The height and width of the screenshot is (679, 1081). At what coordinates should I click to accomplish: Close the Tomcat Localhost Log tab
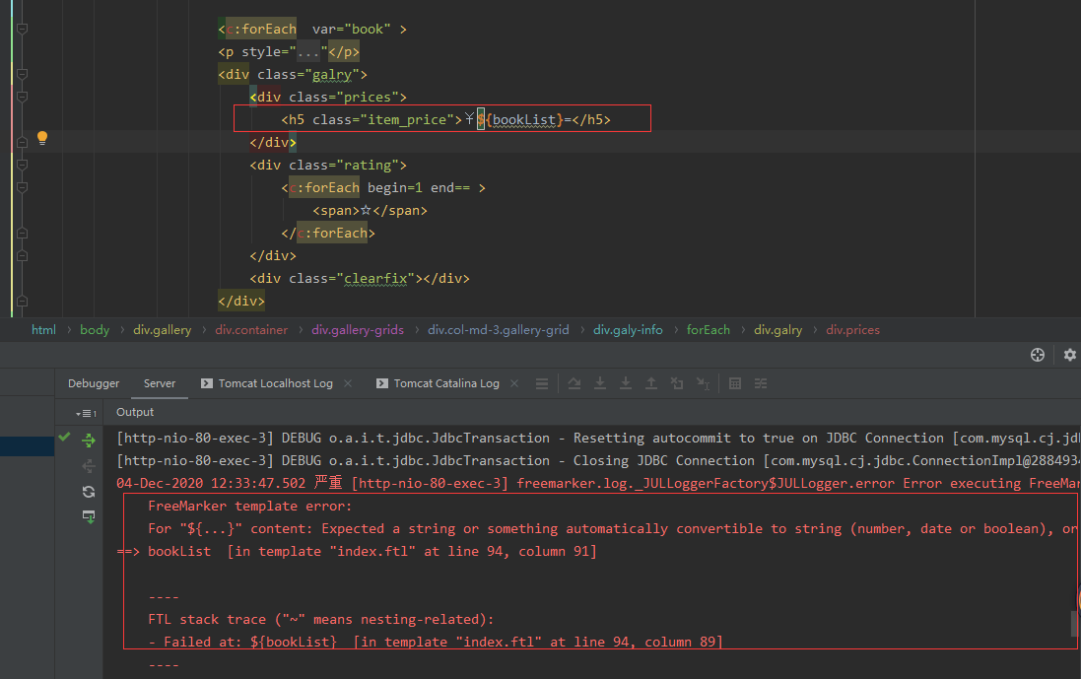pos(348,383)
